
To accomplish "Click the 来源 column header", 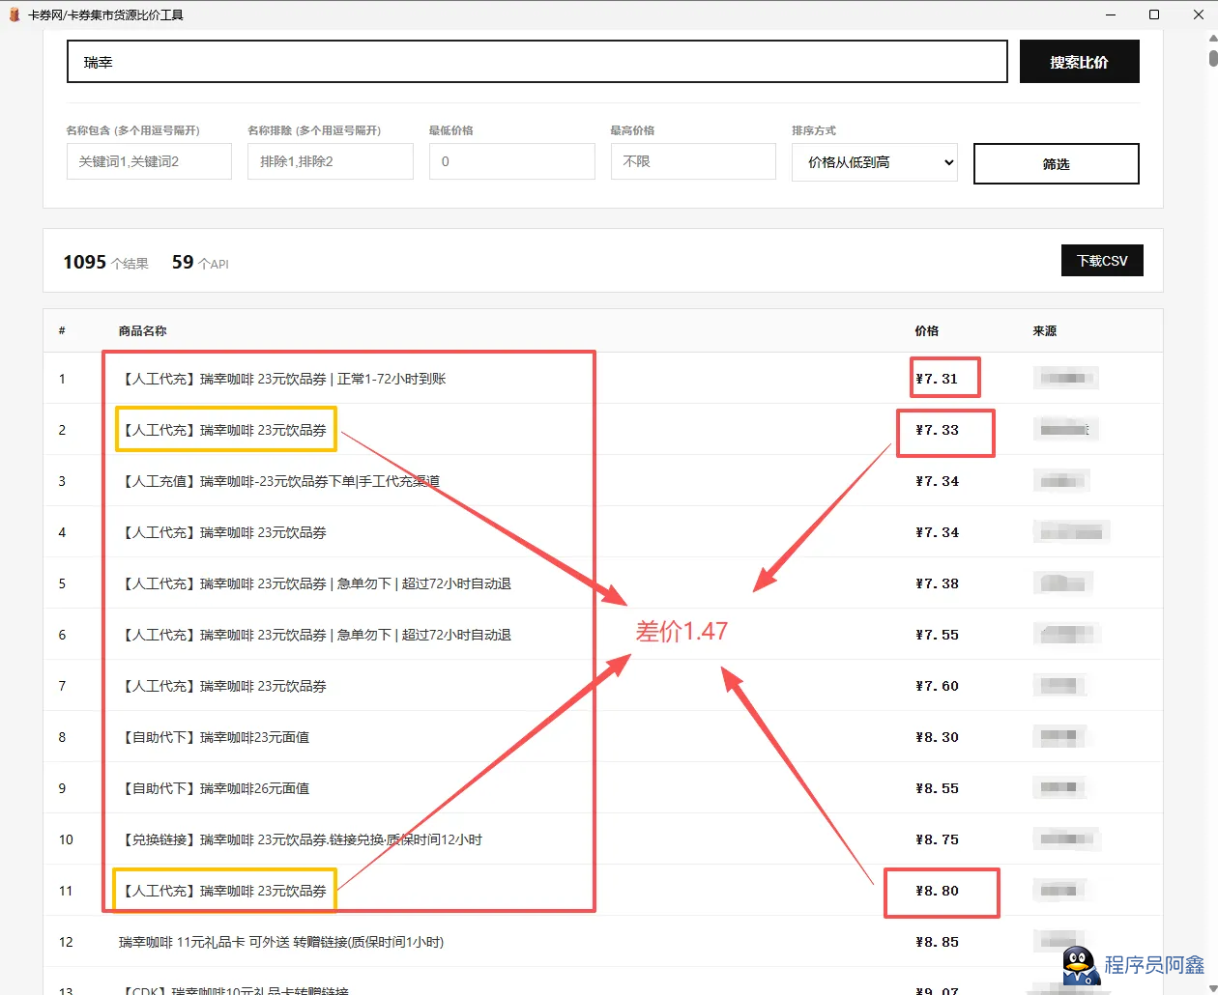I will point(1044,330).
